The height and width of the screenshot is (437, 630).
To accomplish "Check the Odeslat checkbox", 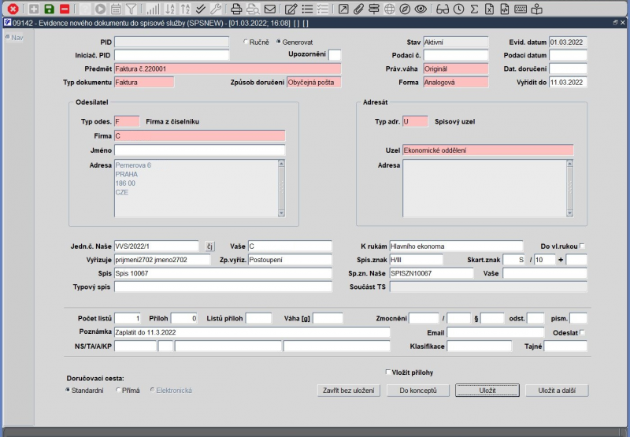I will click(x=582, y=332).
